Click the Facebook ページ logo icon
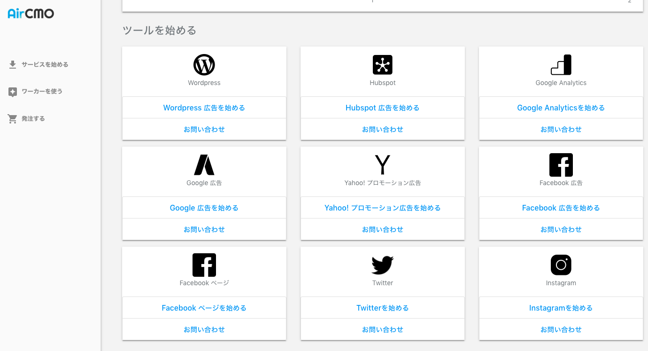648x351 pixels. pos(204,265)
